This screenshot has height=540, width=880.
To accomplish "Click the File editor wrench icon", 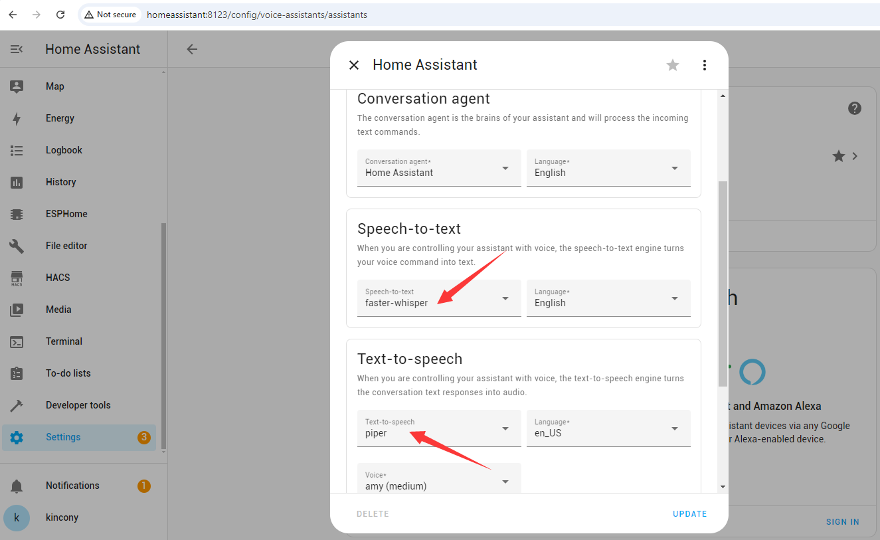I will (17, 246).
